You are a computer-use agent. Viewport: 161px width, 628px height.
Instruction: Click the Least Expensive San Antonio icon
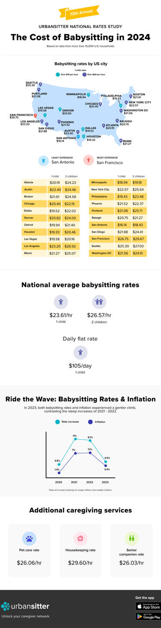(43, 161)
